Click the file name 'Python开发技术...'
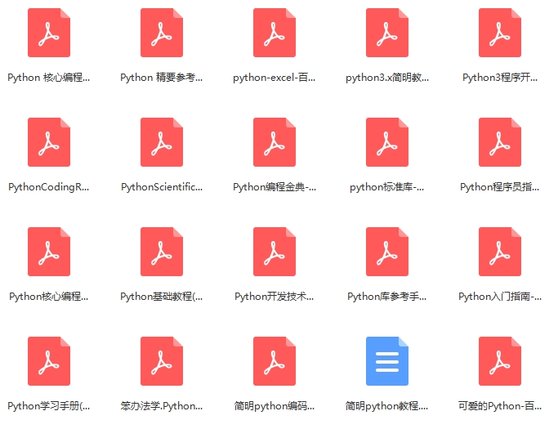Viewport: 558px width, 429px height. tap(275, 297)
